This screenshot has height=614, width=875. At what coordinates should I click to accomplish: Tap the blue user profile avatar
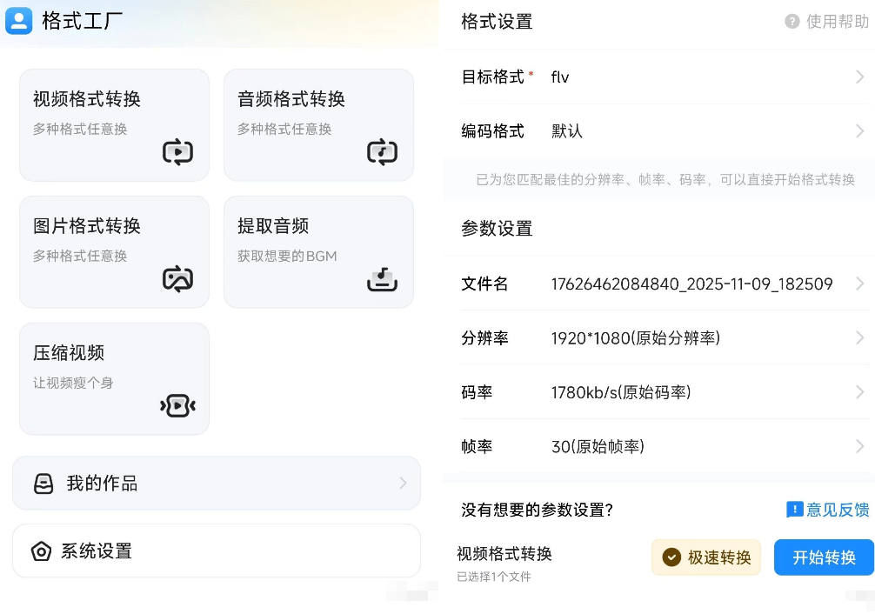(19, 21)
